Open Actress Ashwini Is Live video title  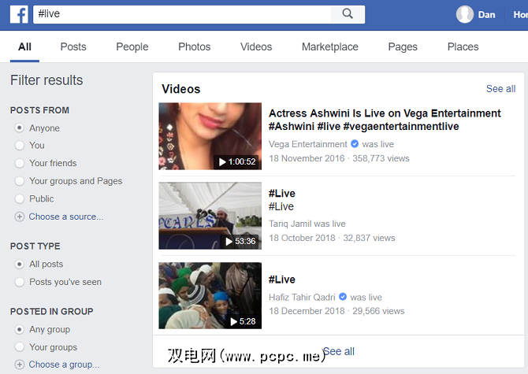(385, 120)
